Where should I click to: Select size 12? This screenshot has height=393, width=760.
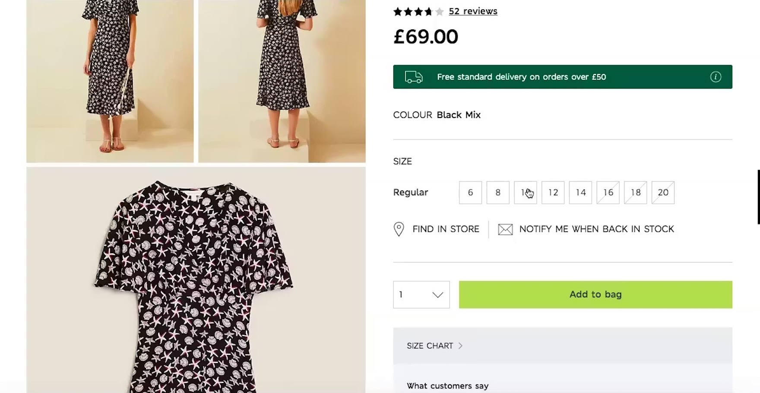tap(553, 193)
